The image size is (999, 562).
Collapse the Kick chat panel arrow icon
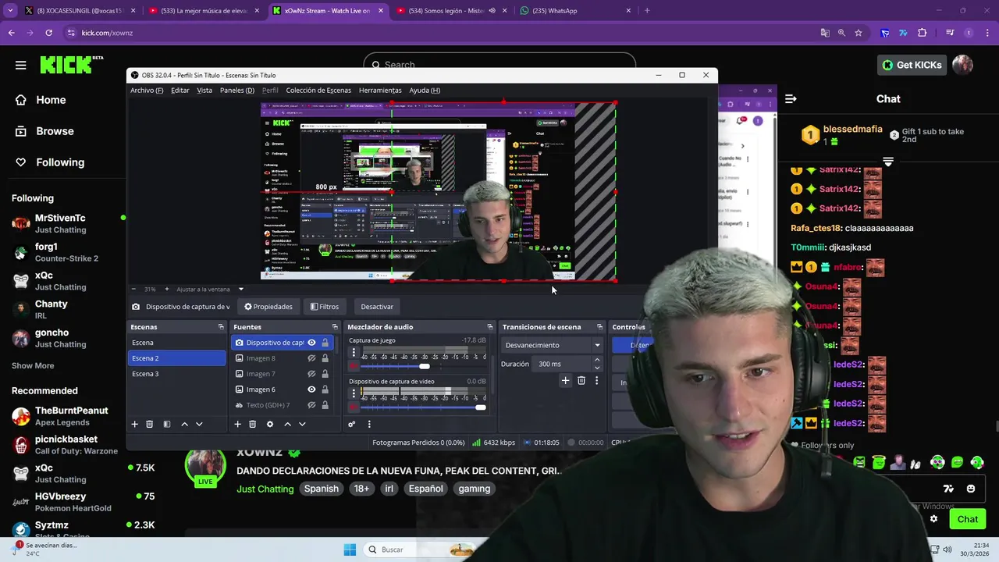(x=791, y=99)
